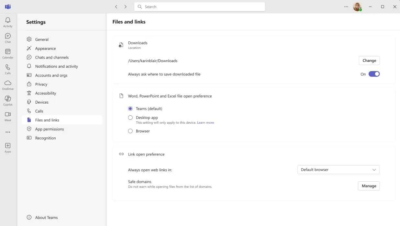This screenshot has height=226, width=400.
Task: Select the Desktop app radio option
Action: (x=130, y=118)
